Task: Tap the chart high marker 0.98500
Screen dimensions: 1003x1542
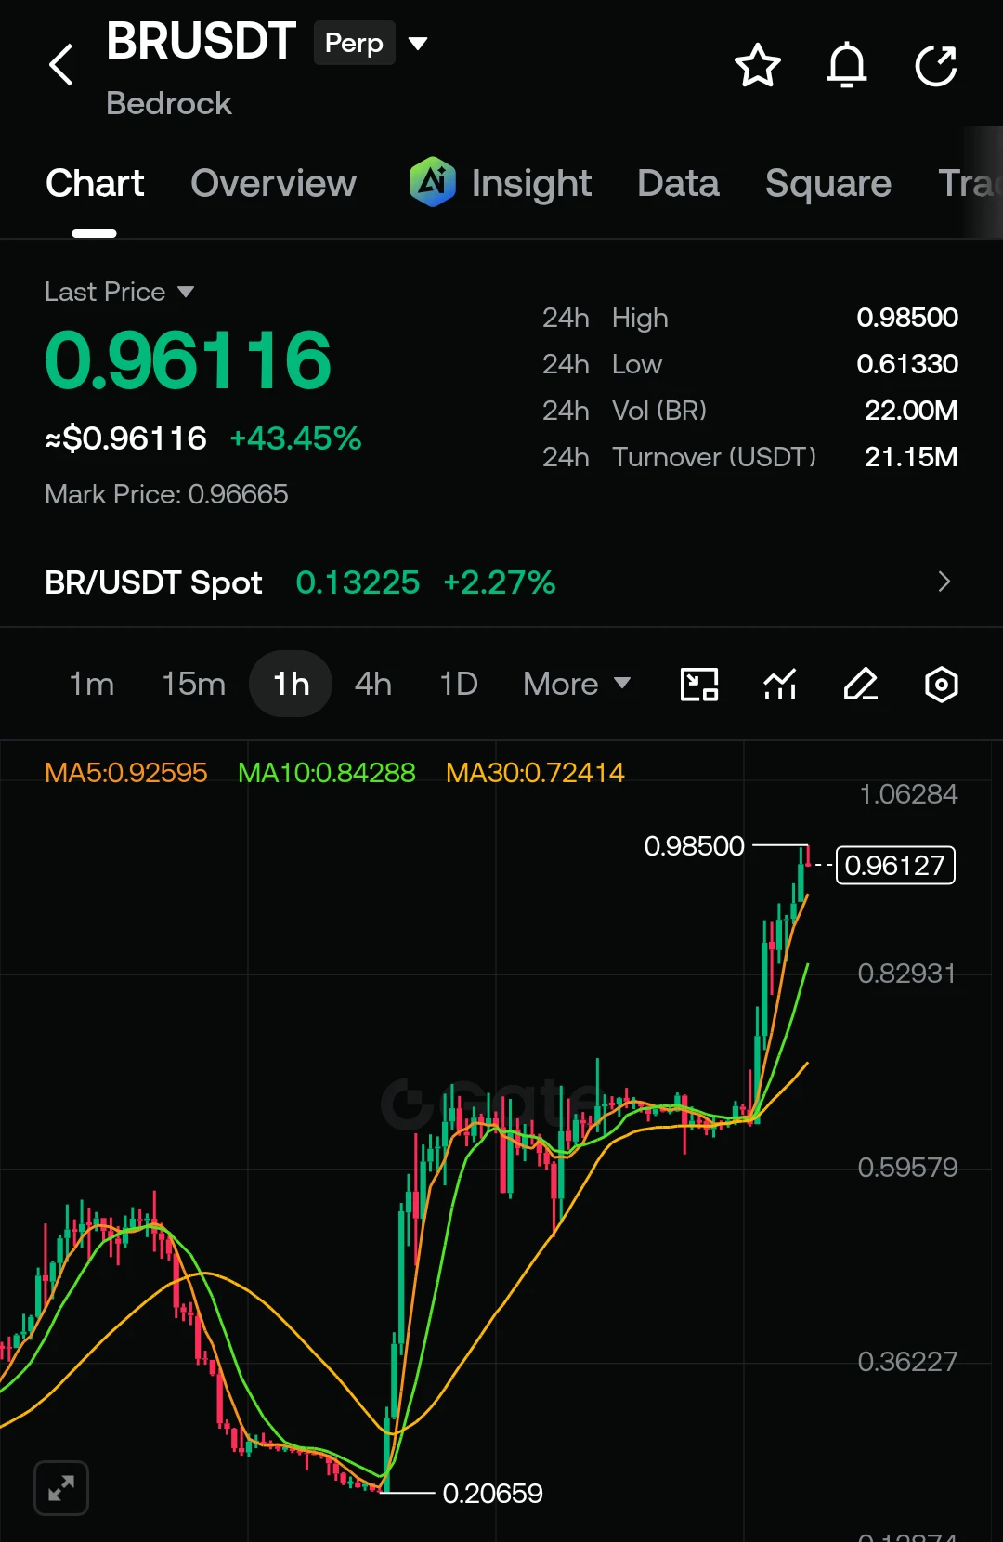Action: tap(695, 846)
